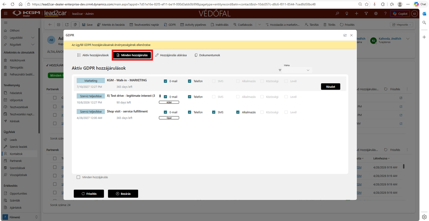This screenshot has width=429, height=221.
Task: Check the Minden hozzájárulás checkbox at the bottom
Action: (78, 177)
